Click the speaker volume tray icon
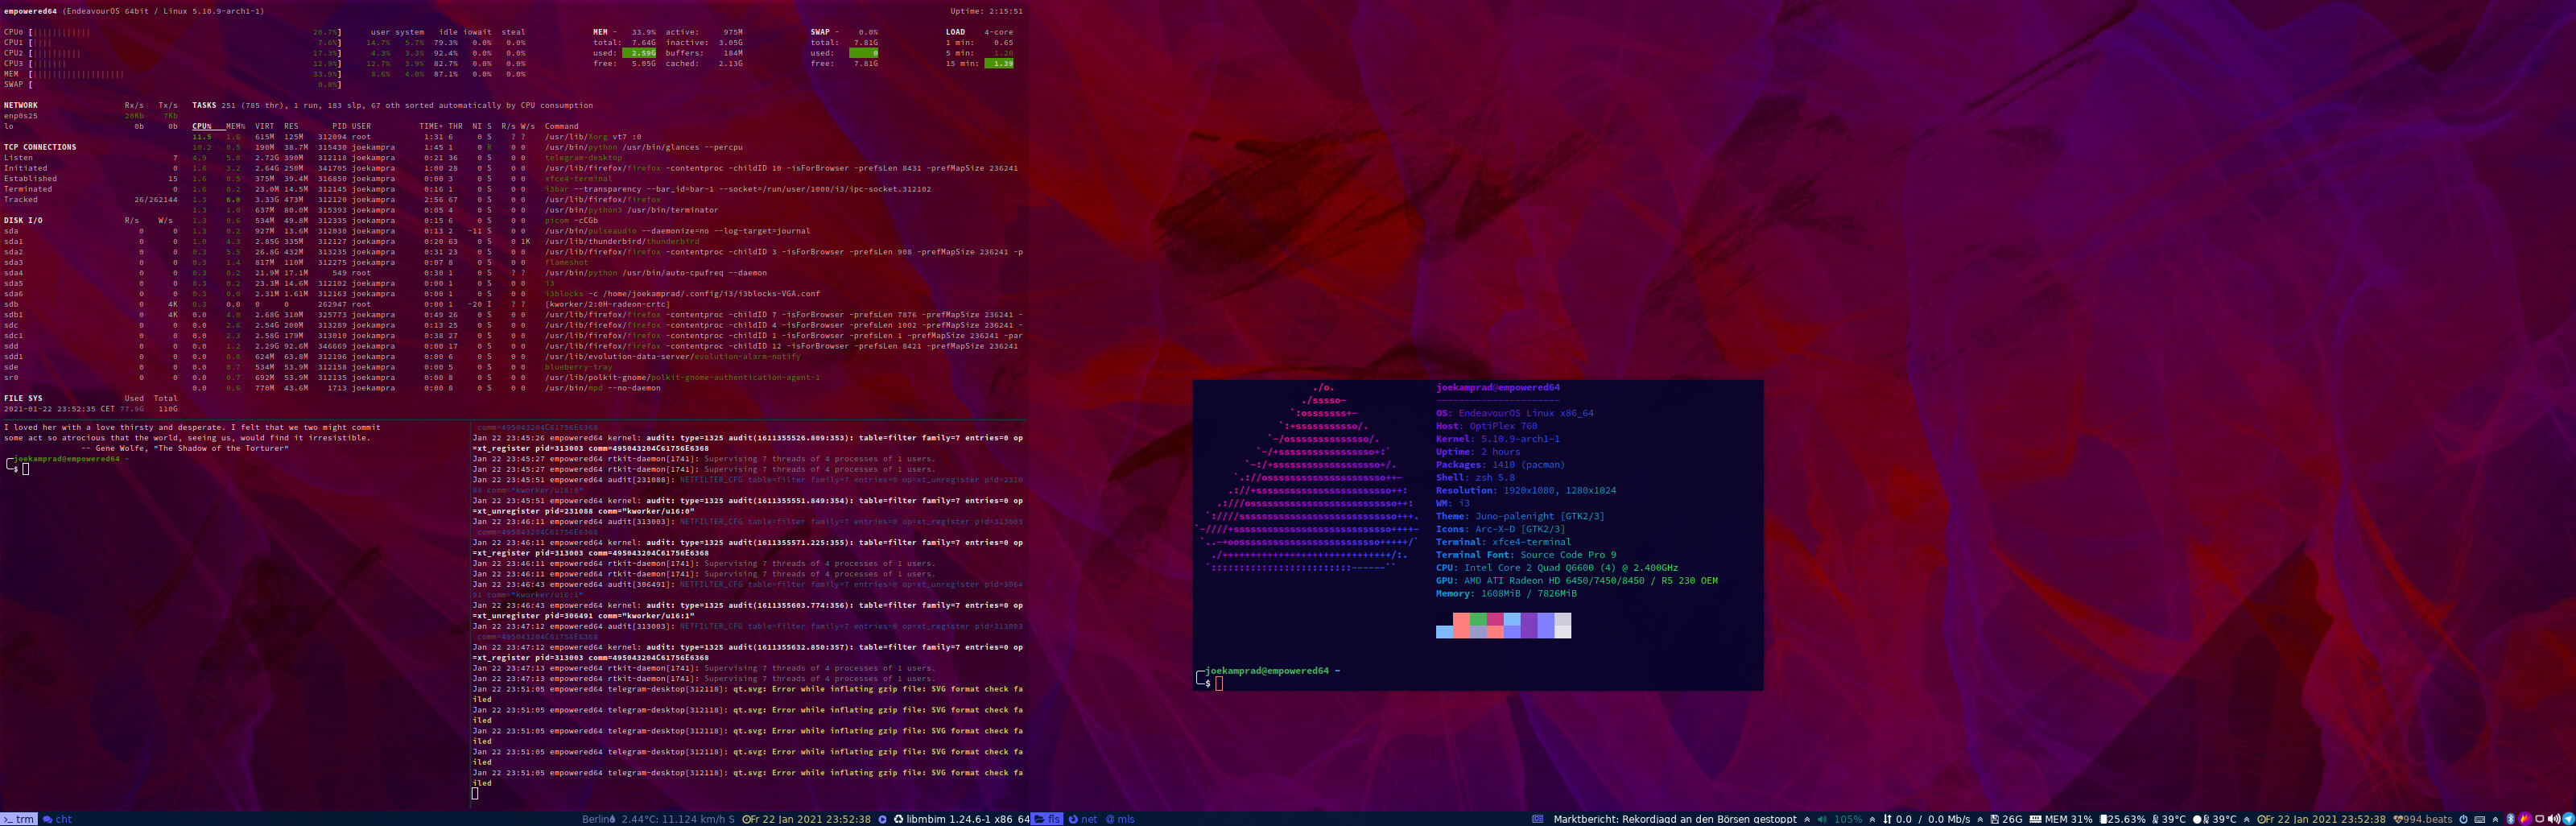Viewport: 2576px width, 826px height. coord(2554,819)
